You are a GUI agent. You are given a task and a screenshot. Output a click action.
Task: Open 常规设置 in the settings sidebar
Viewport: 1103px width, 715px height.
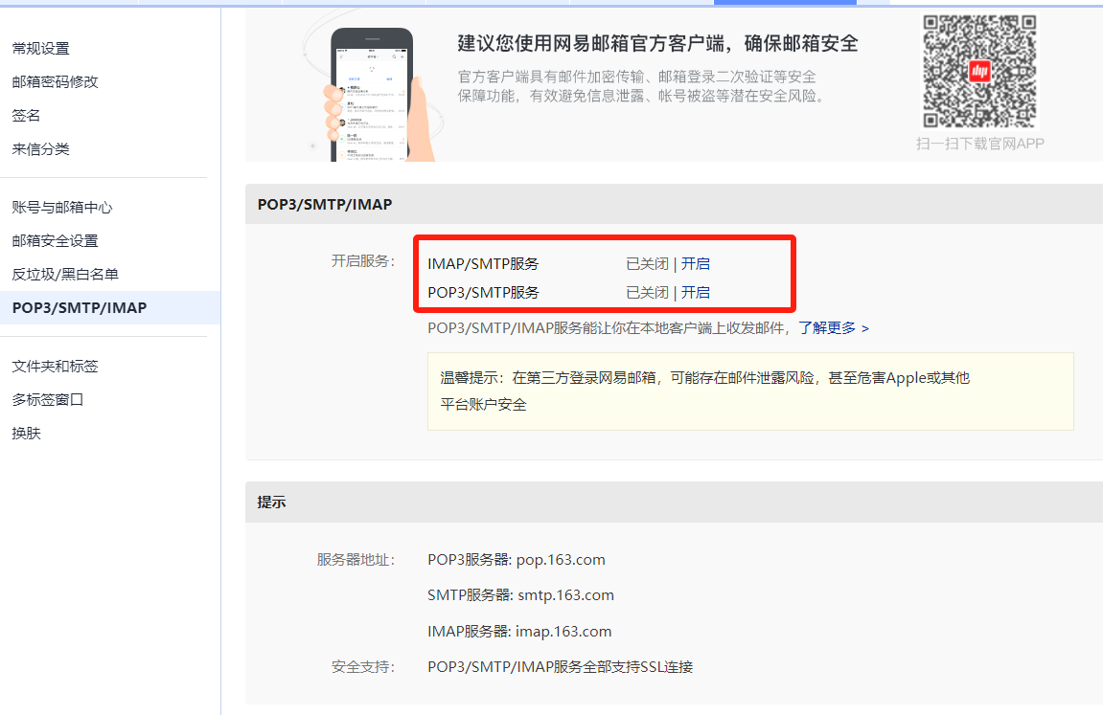click(41, 49)
